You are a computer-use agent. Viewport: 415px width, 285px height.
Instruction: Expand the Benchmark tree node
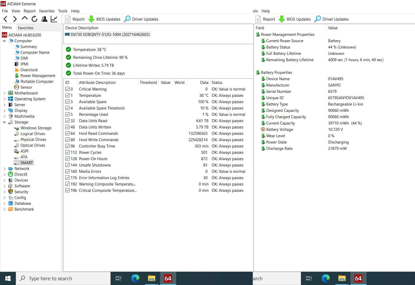coord(4,209)
